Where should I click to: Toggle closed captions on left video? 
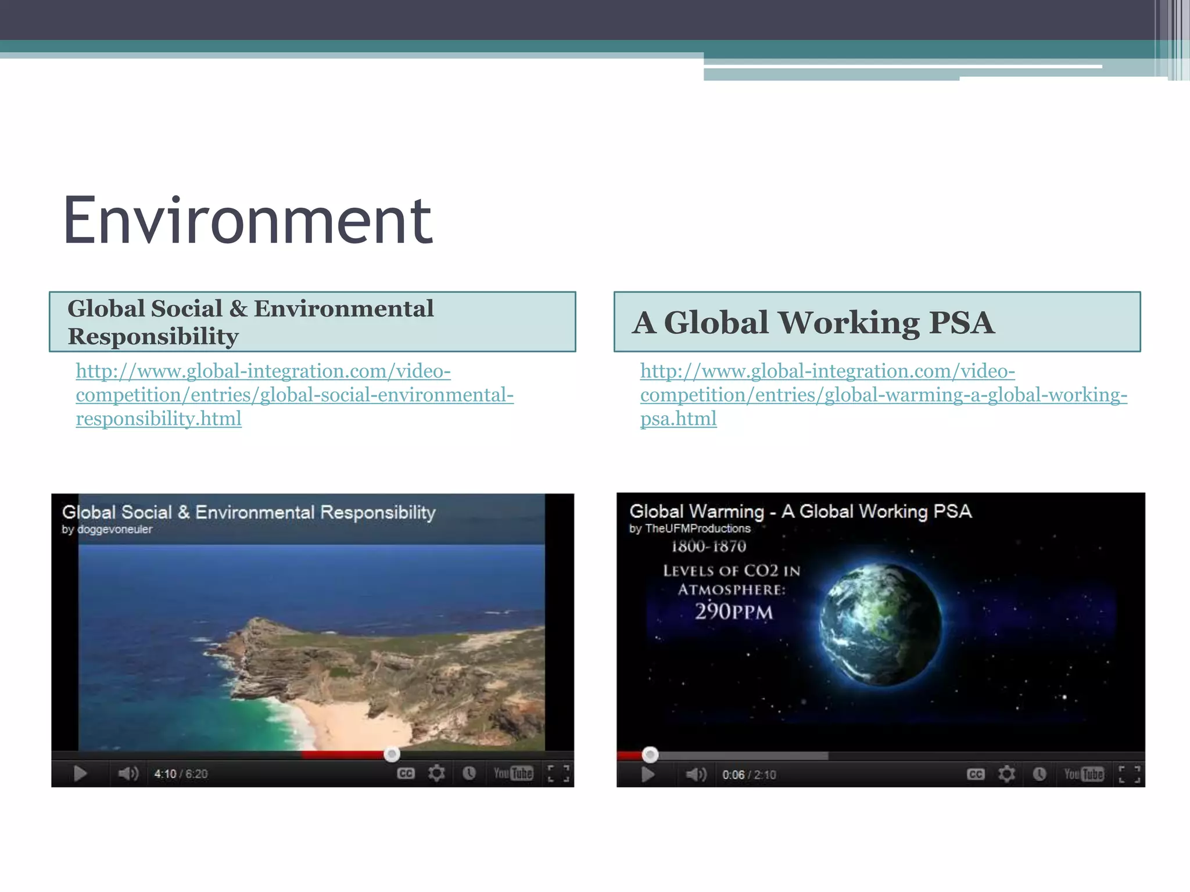[x=406, y=774]
